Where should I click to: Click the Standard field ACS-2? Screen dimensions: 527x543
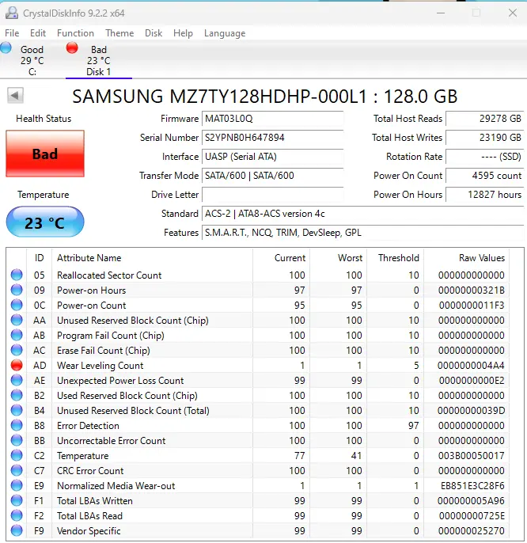pyautogui.click(x=363, y=214)
